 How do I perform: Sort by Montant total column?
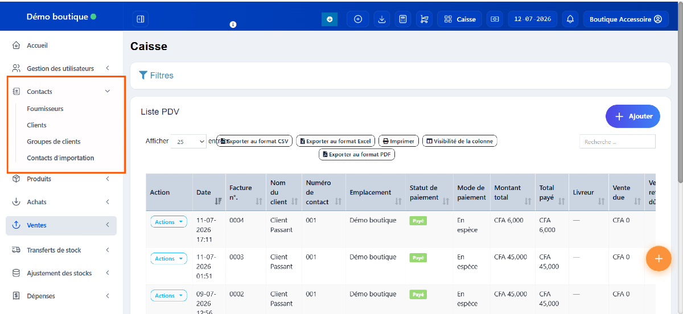point(513,192)
